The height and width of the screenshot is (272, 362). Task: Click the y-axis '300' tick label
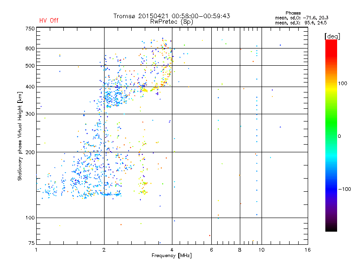[x=30, y=114]
